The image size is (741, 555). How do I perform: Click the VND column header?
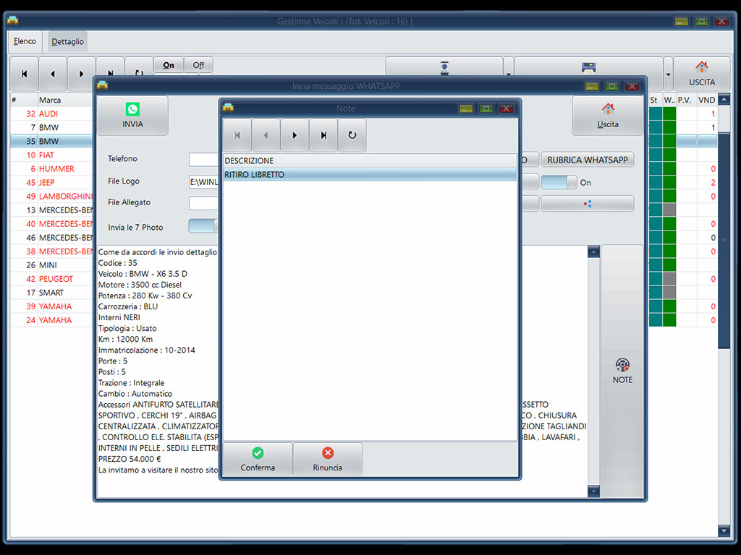tap(706, 100)
